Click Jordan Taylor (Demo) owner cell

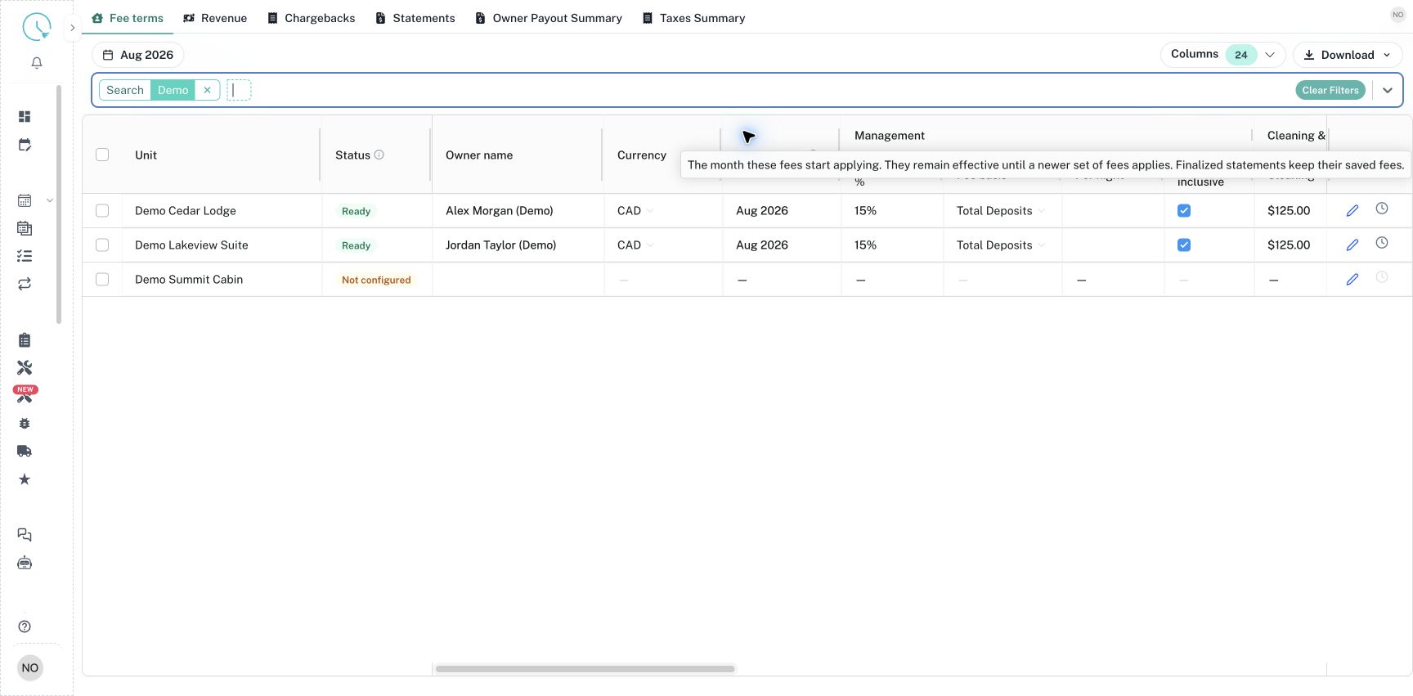tap(501, 245)
